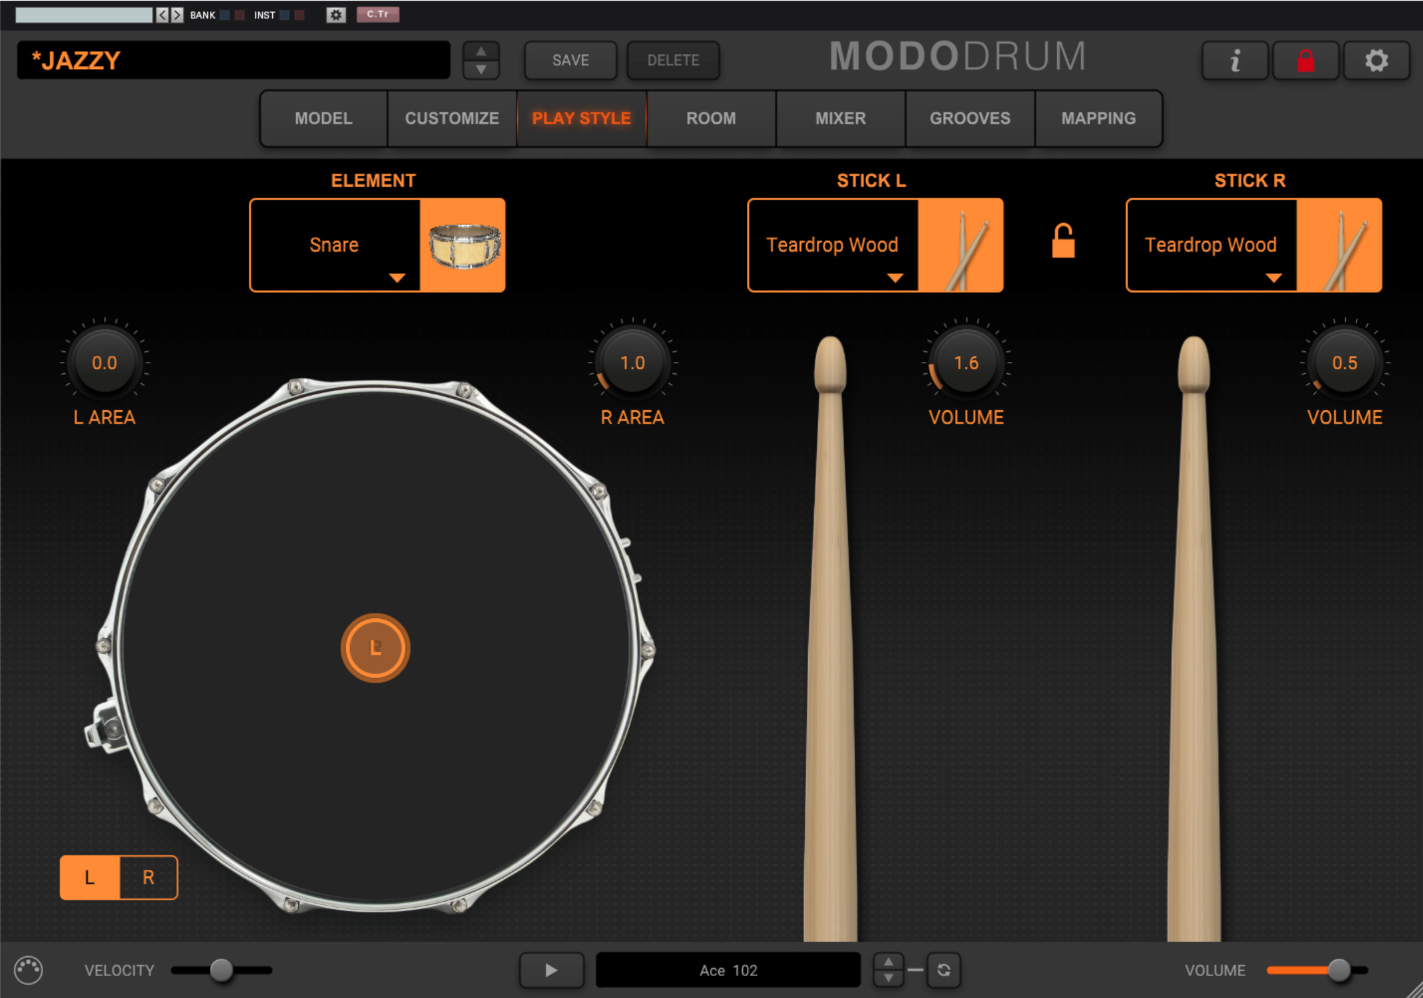Click the Stick L drumsticks thumbnail
The width and height of the screenshot is (1423, 998).
click(961, 245)
